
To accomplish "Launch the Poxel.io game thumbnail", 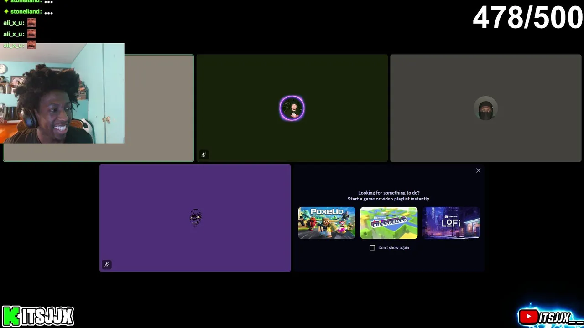I will (x=327, y=223).
